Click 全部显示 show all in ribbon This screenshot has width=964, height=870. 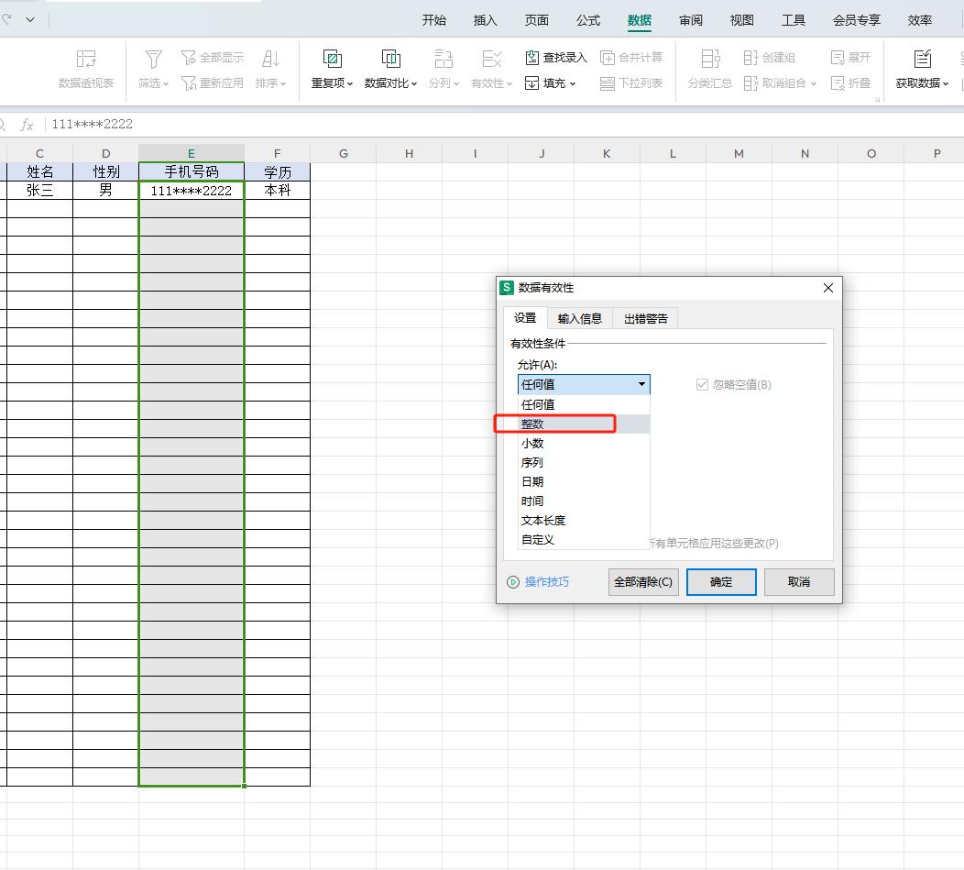213,57
